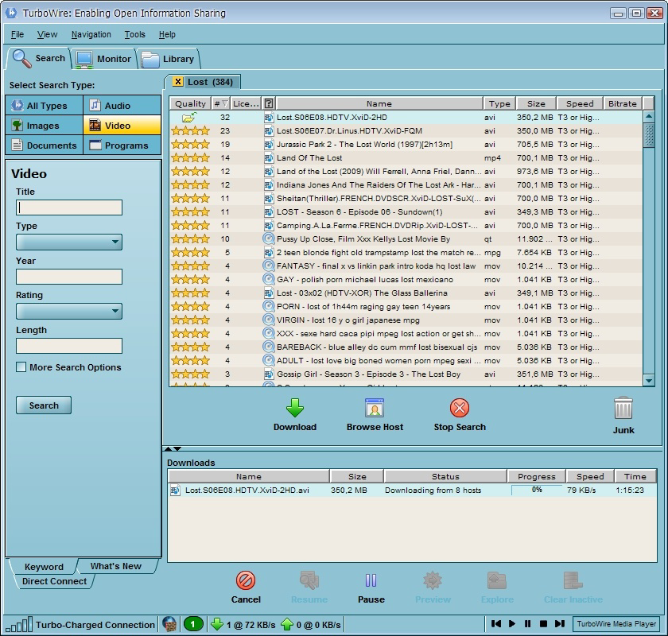Close the Lost (384) search tab
This screenshot has width=668, height=636.
click(x=178, y=82)
